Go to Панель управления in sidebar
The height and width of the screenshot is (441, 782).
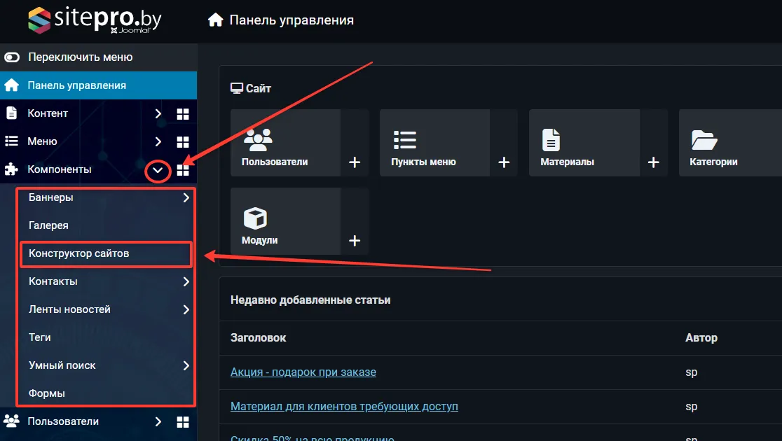tap(76, 85)
